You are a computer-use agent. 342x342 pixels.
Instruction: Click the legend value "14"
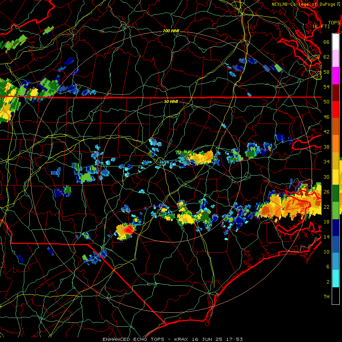point(326,237)
